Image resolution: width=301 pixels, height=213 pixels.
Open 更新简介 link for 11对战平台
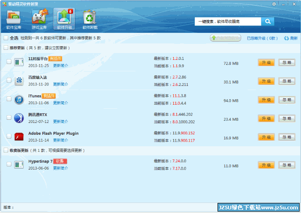pyautogui.click(x=61, y=66)
